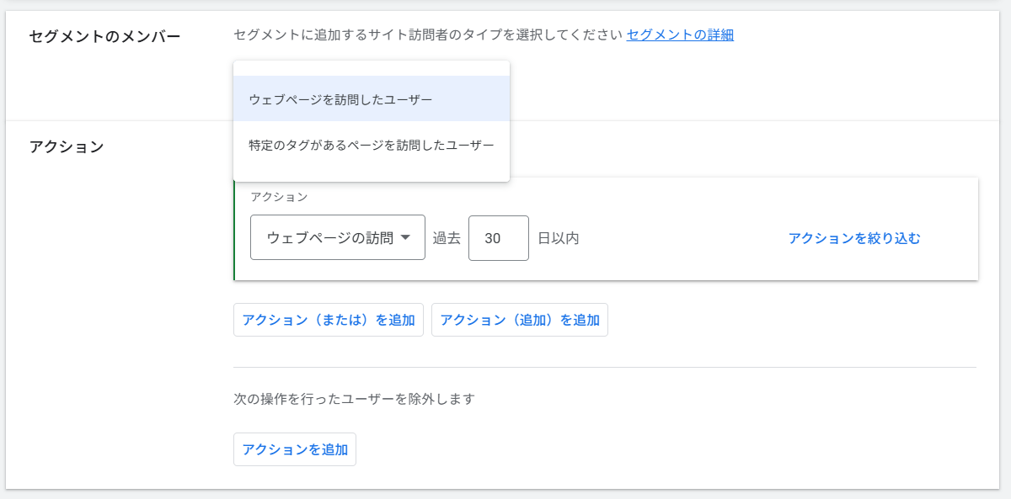Click the dropdown arrow beside ウェブページの訪問
The width and height of the screenshot is (1011, 499).
pyautogui.click(x=405, y=238)
